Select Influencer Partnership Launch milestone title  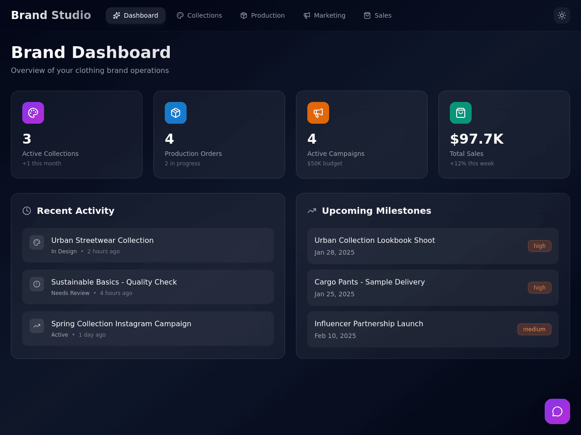click(369, 324)
